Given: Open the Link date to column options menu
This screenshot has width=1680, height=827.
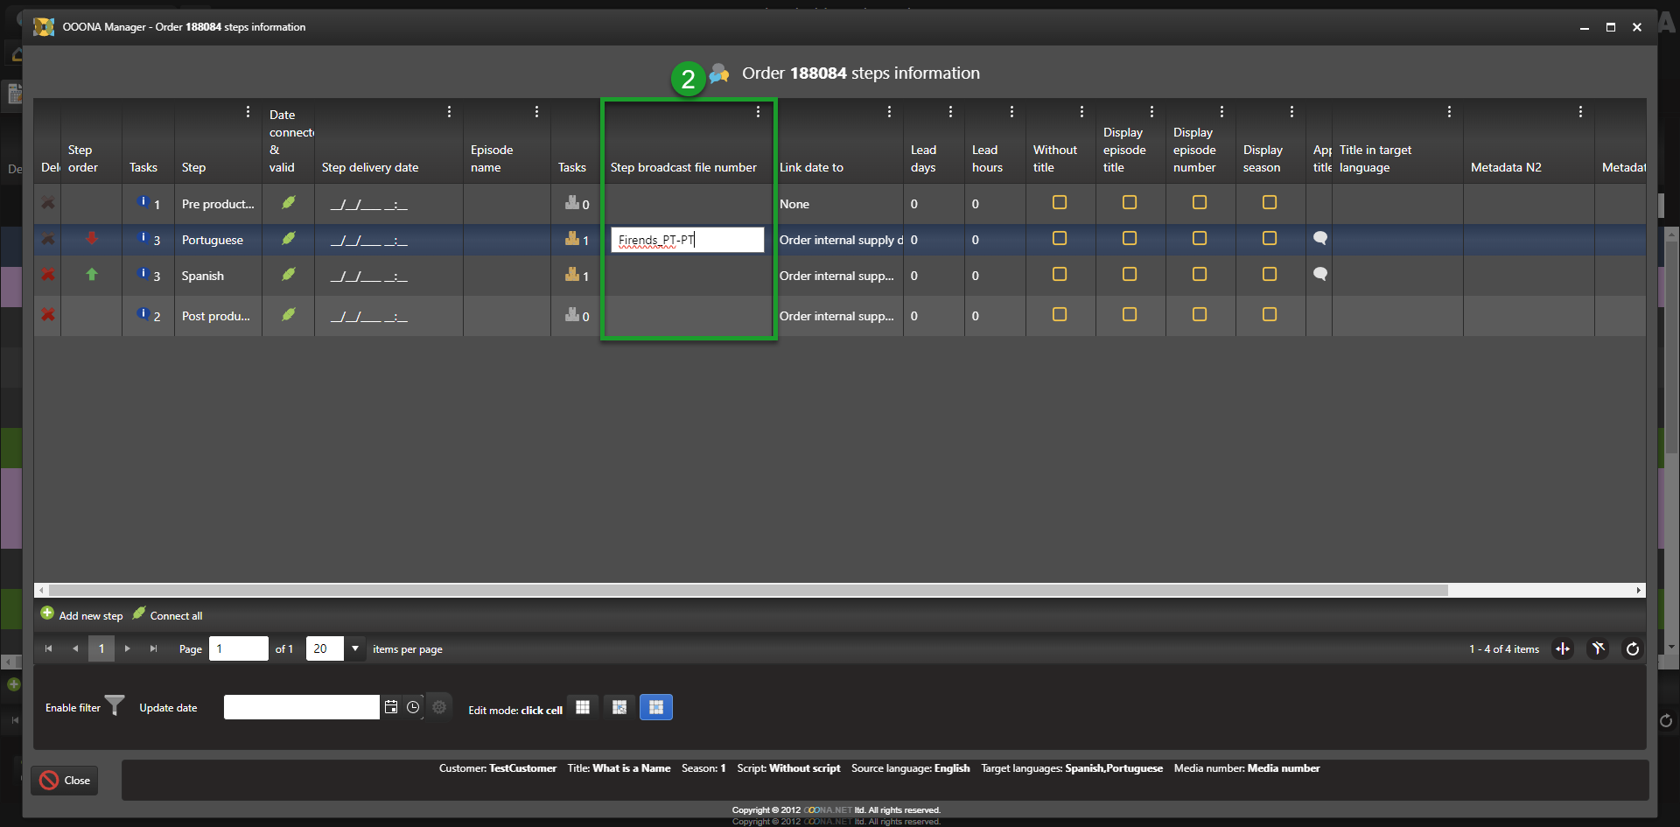Looking at the screenshot, I should coord(889,112).
